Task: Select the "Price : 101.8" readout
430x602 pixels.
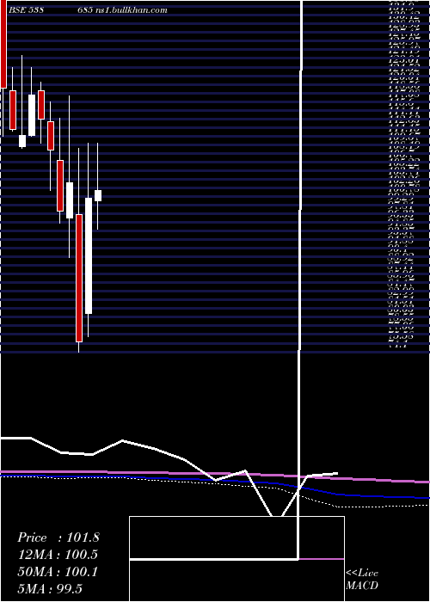Action: [x=58, y=537]
